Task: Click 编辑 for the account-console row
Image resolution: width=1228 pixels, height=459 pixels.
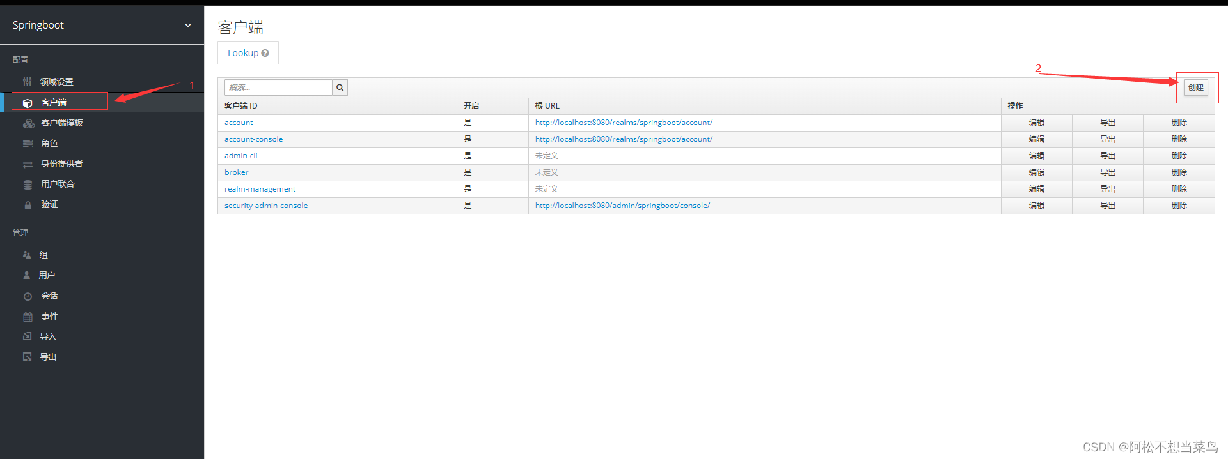Action: [1037, 139]
